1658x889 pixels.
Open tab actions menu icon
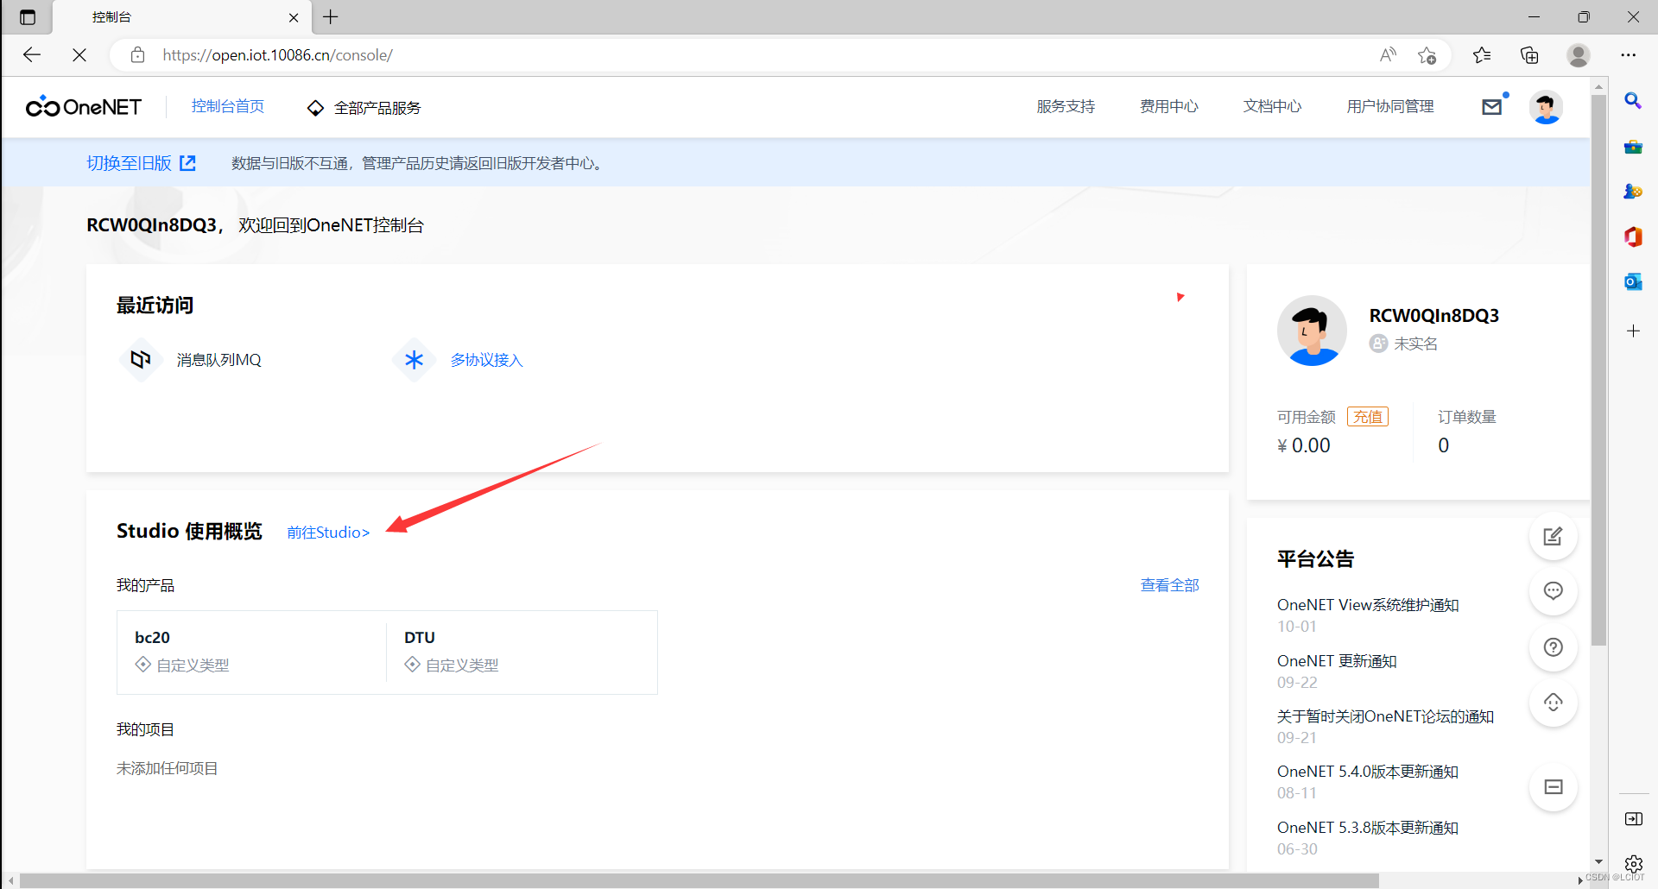(x=28, y=17)
